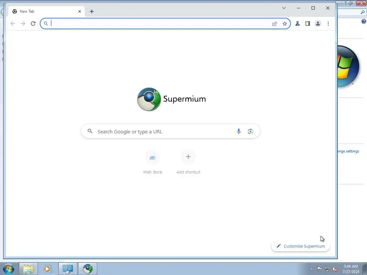Click the Add shortcut tile
The width and height of the screenshot is (367, 275).
click(188, 162)
